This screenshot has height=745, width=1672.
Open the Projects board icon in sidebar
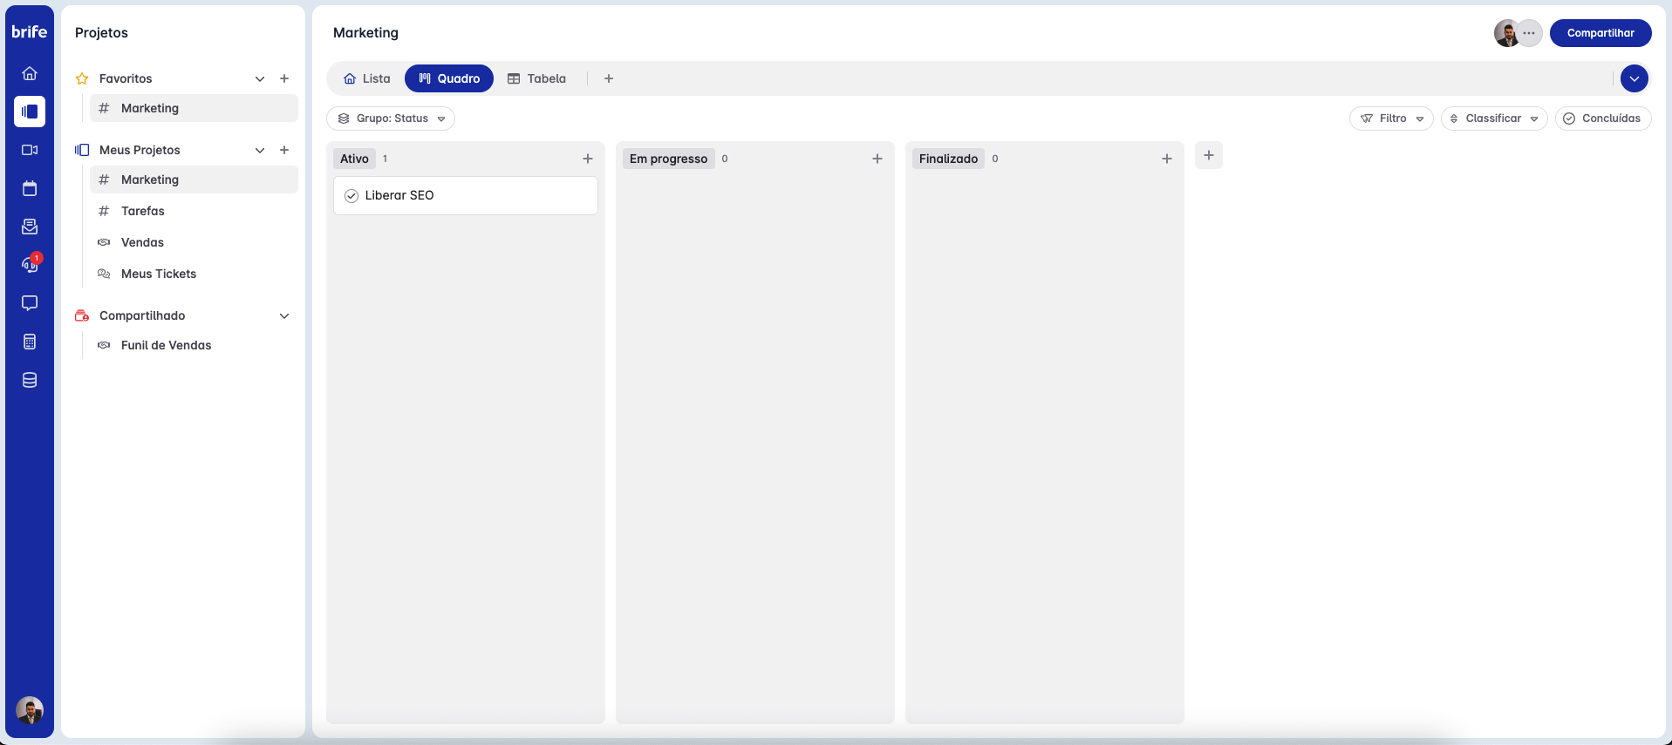click(30, 112)
